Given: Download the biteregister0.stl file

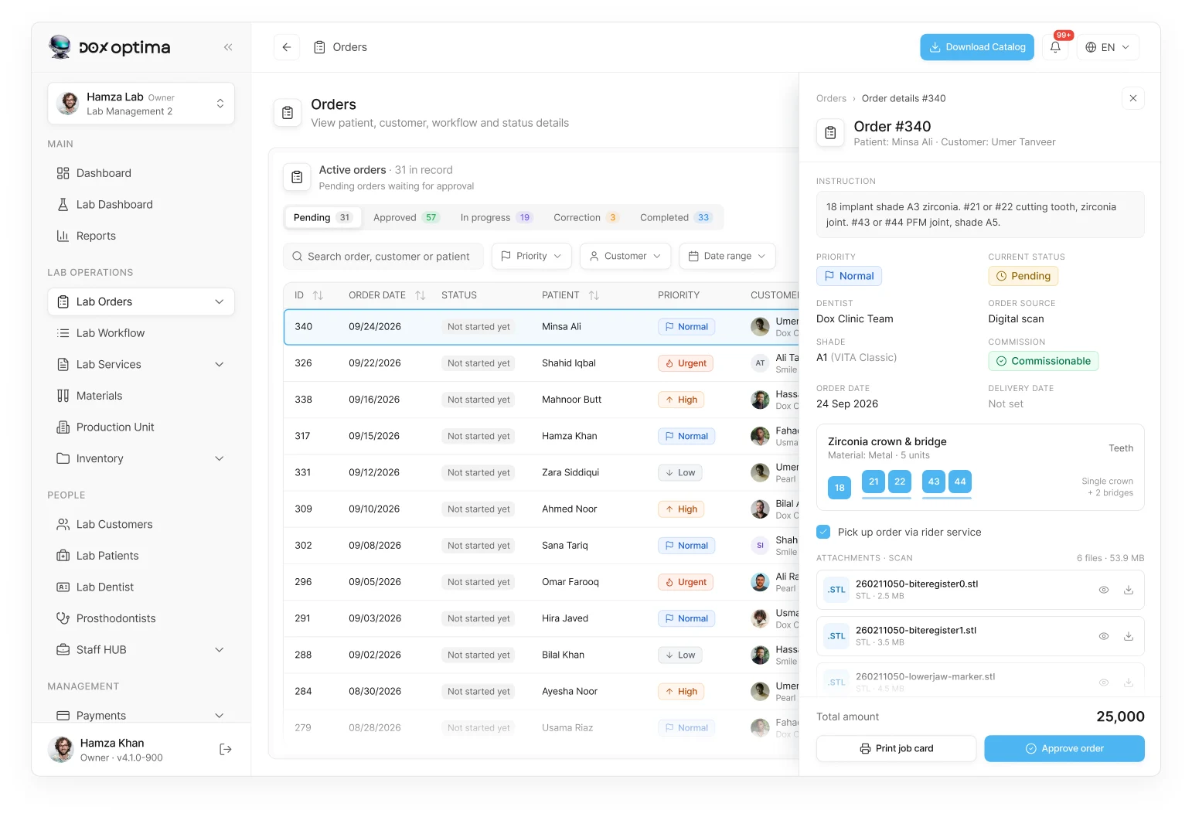Looking at the screenshot, I should point(1129,590).
